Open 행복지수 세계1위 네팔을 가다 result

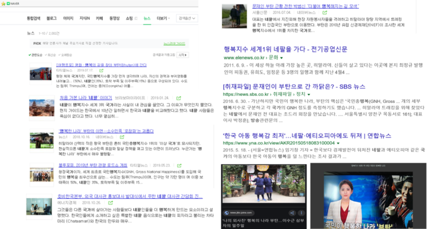(x=286, y=49)
